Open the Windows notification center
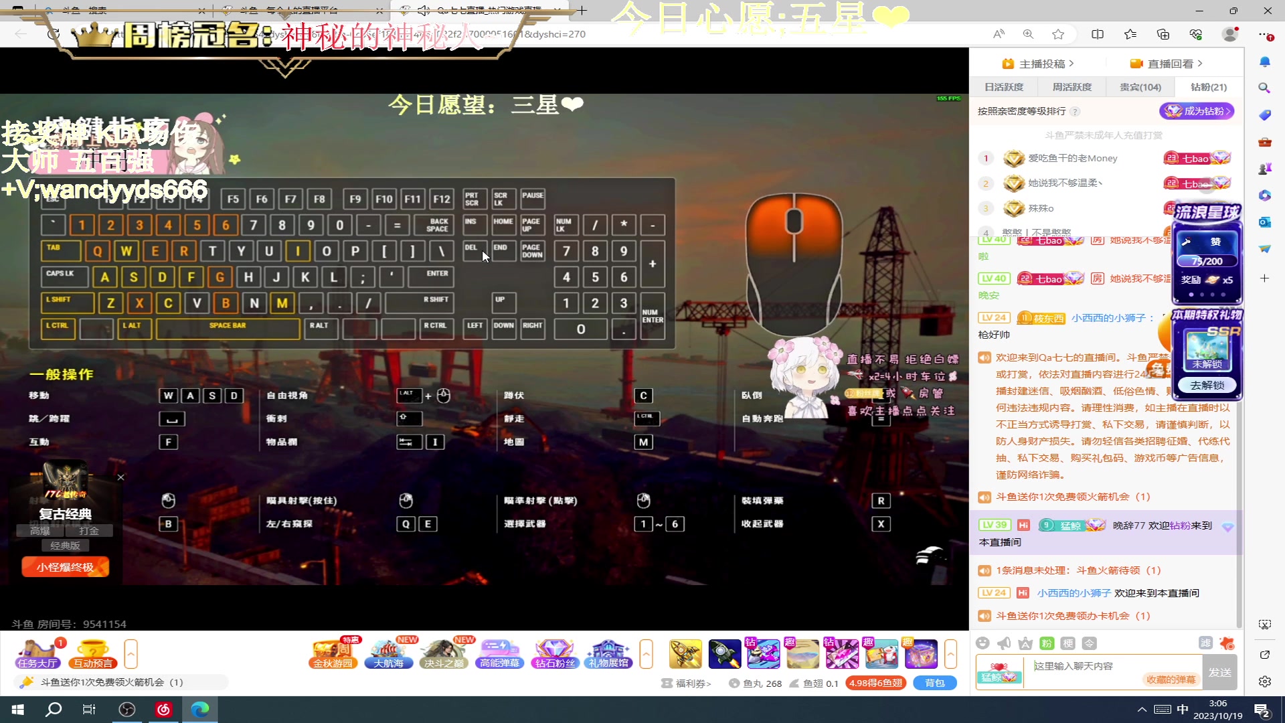The image size is (1285, 723). 1263,710
